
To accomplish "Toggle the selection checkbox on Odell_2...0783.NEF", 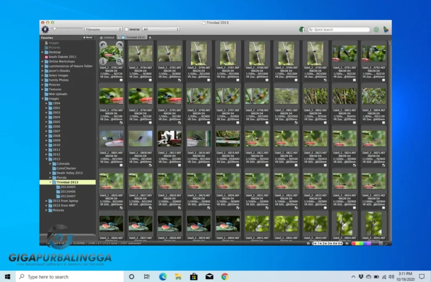I will tap(121, 80).
